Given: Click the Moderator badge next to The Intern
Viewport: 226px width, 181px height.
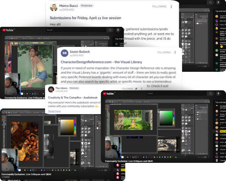Looking at the screenshot, I should pos(74,88).
